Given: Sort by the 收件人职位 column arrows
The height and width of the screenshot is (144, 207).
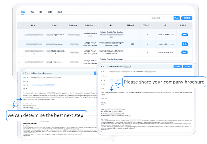Looking at the screenshot, I should 94,25.
